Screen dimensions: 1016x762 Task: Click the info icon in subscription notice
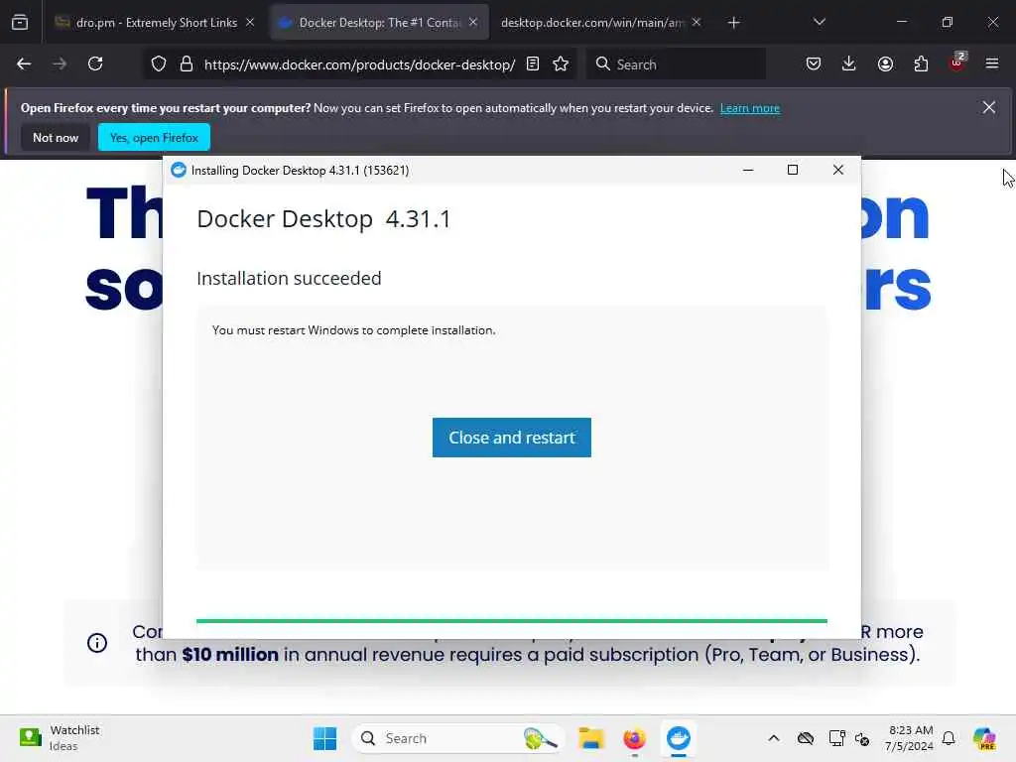tap(97, 643)
